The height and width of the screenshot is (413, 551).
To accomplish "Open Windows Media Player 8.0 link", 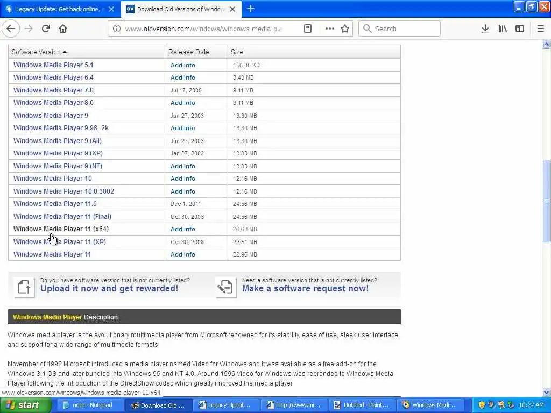I will point(53,103).
